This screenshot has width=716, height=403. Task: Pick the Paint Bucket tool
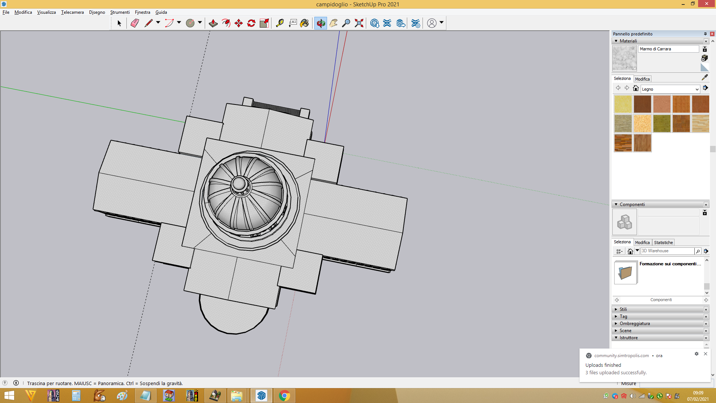point(305,23)
